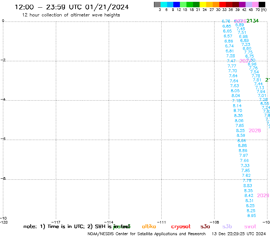The image size is (270, 237).
Task: Click the -108 longitude axis label
Action: coord(215,222)
